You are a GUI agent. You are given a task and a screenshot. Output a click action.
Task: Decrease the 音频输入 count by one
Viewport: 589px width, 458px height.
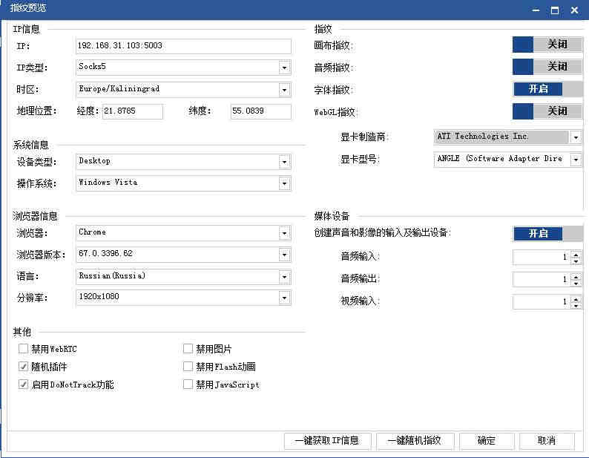[x=576, y=261]
